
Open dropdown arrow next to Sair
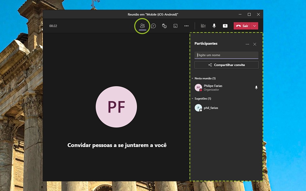coord(255,26)
